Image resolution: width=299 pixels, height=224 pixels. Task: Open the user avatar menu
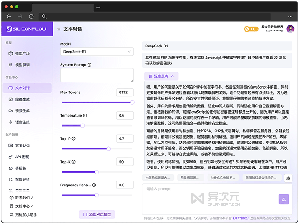290,29
